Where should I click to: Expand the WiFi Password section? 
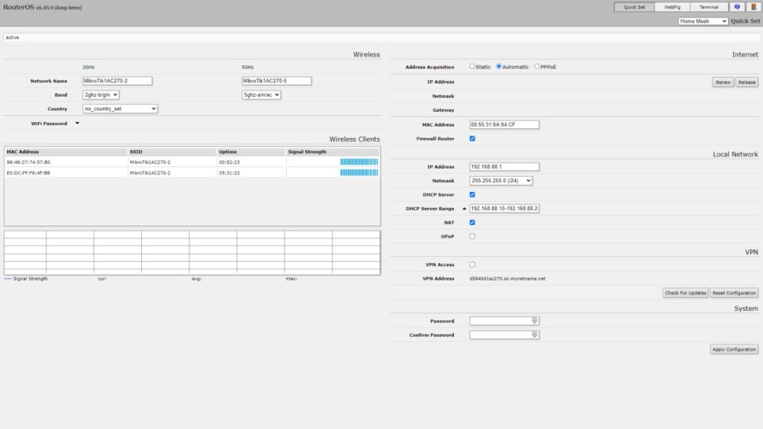click(77, 123)
